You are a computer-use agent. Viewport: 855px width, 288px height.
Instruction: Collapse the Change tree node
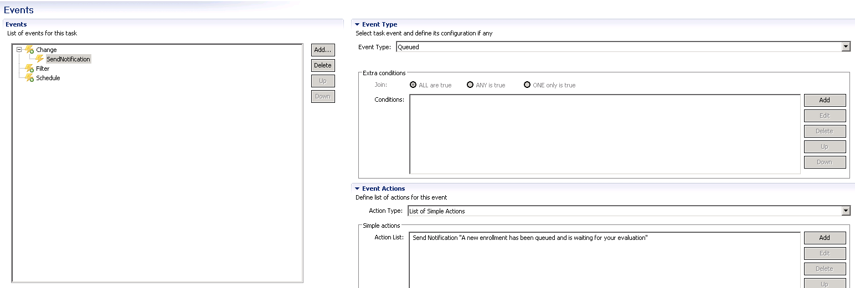pos(19,49)
